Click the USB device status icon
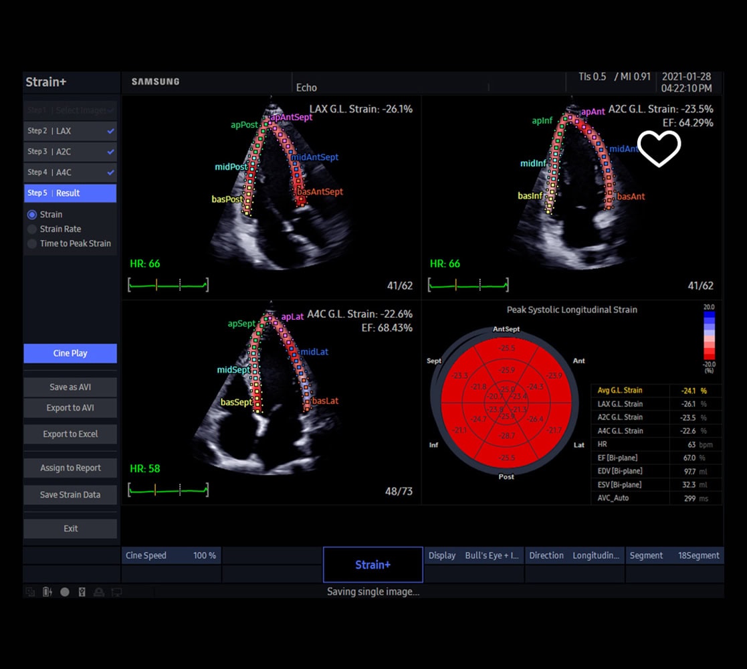 pyautogui.click(x=82, y=591)
